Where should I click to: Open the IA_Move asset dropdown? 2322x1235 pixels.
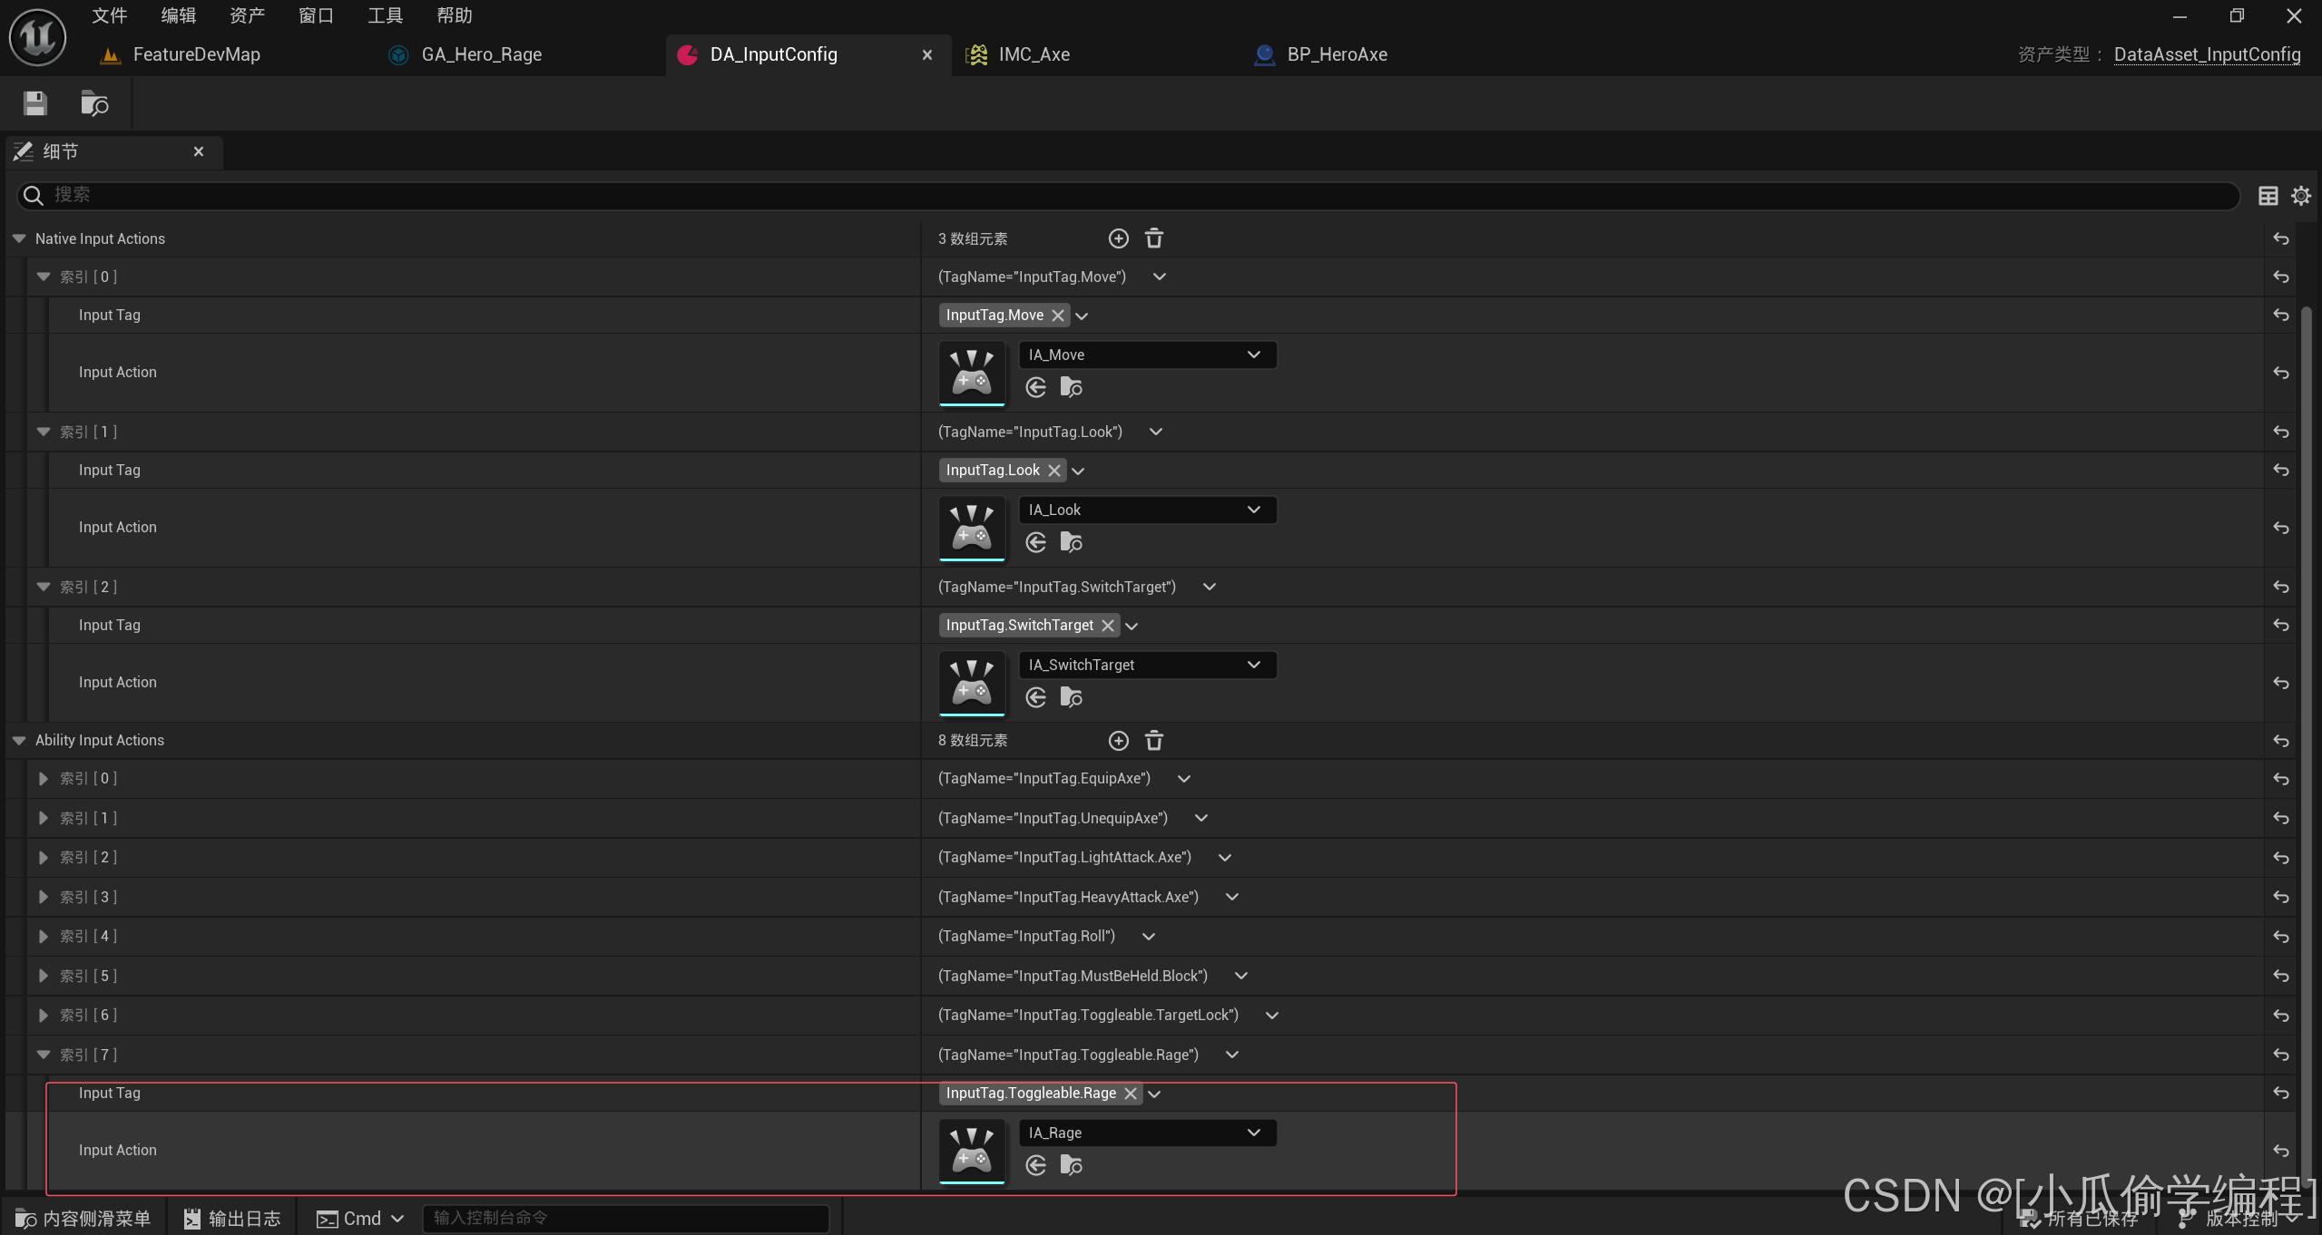1147,355
